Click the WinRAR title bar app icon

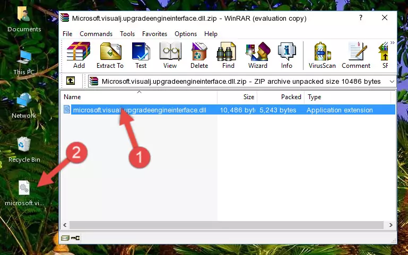coord(65,17)
